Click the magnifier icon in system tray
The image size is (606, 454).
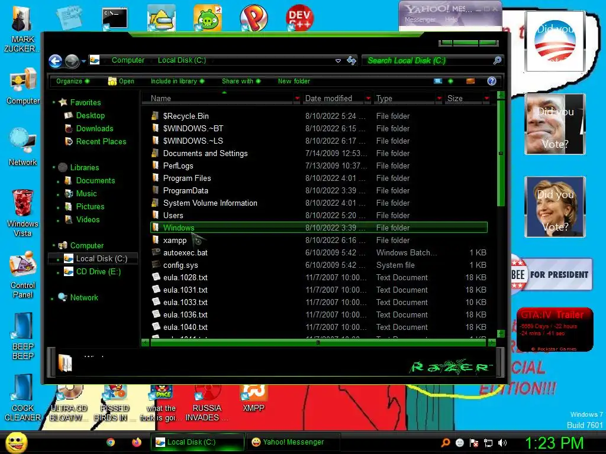coord(445,443)
